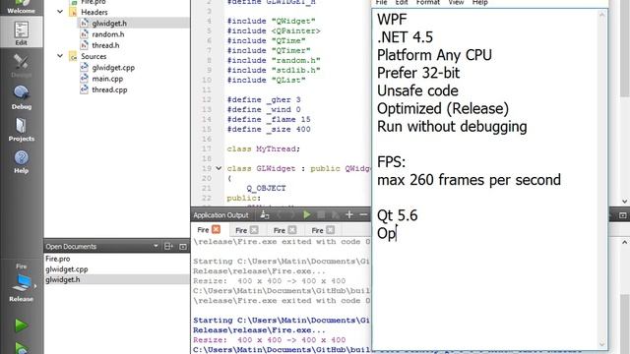This screenshot has height=354, width=630.
Task: Open Notepad Help menu
Action: coord(479,3)
